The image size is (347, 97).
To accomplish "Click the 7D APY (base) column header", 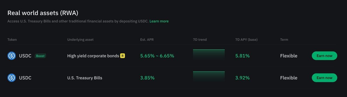I will [x=246, y=40].
